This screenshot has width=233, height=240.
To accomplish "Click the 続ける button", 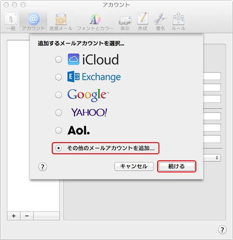I will pos(177,166).
